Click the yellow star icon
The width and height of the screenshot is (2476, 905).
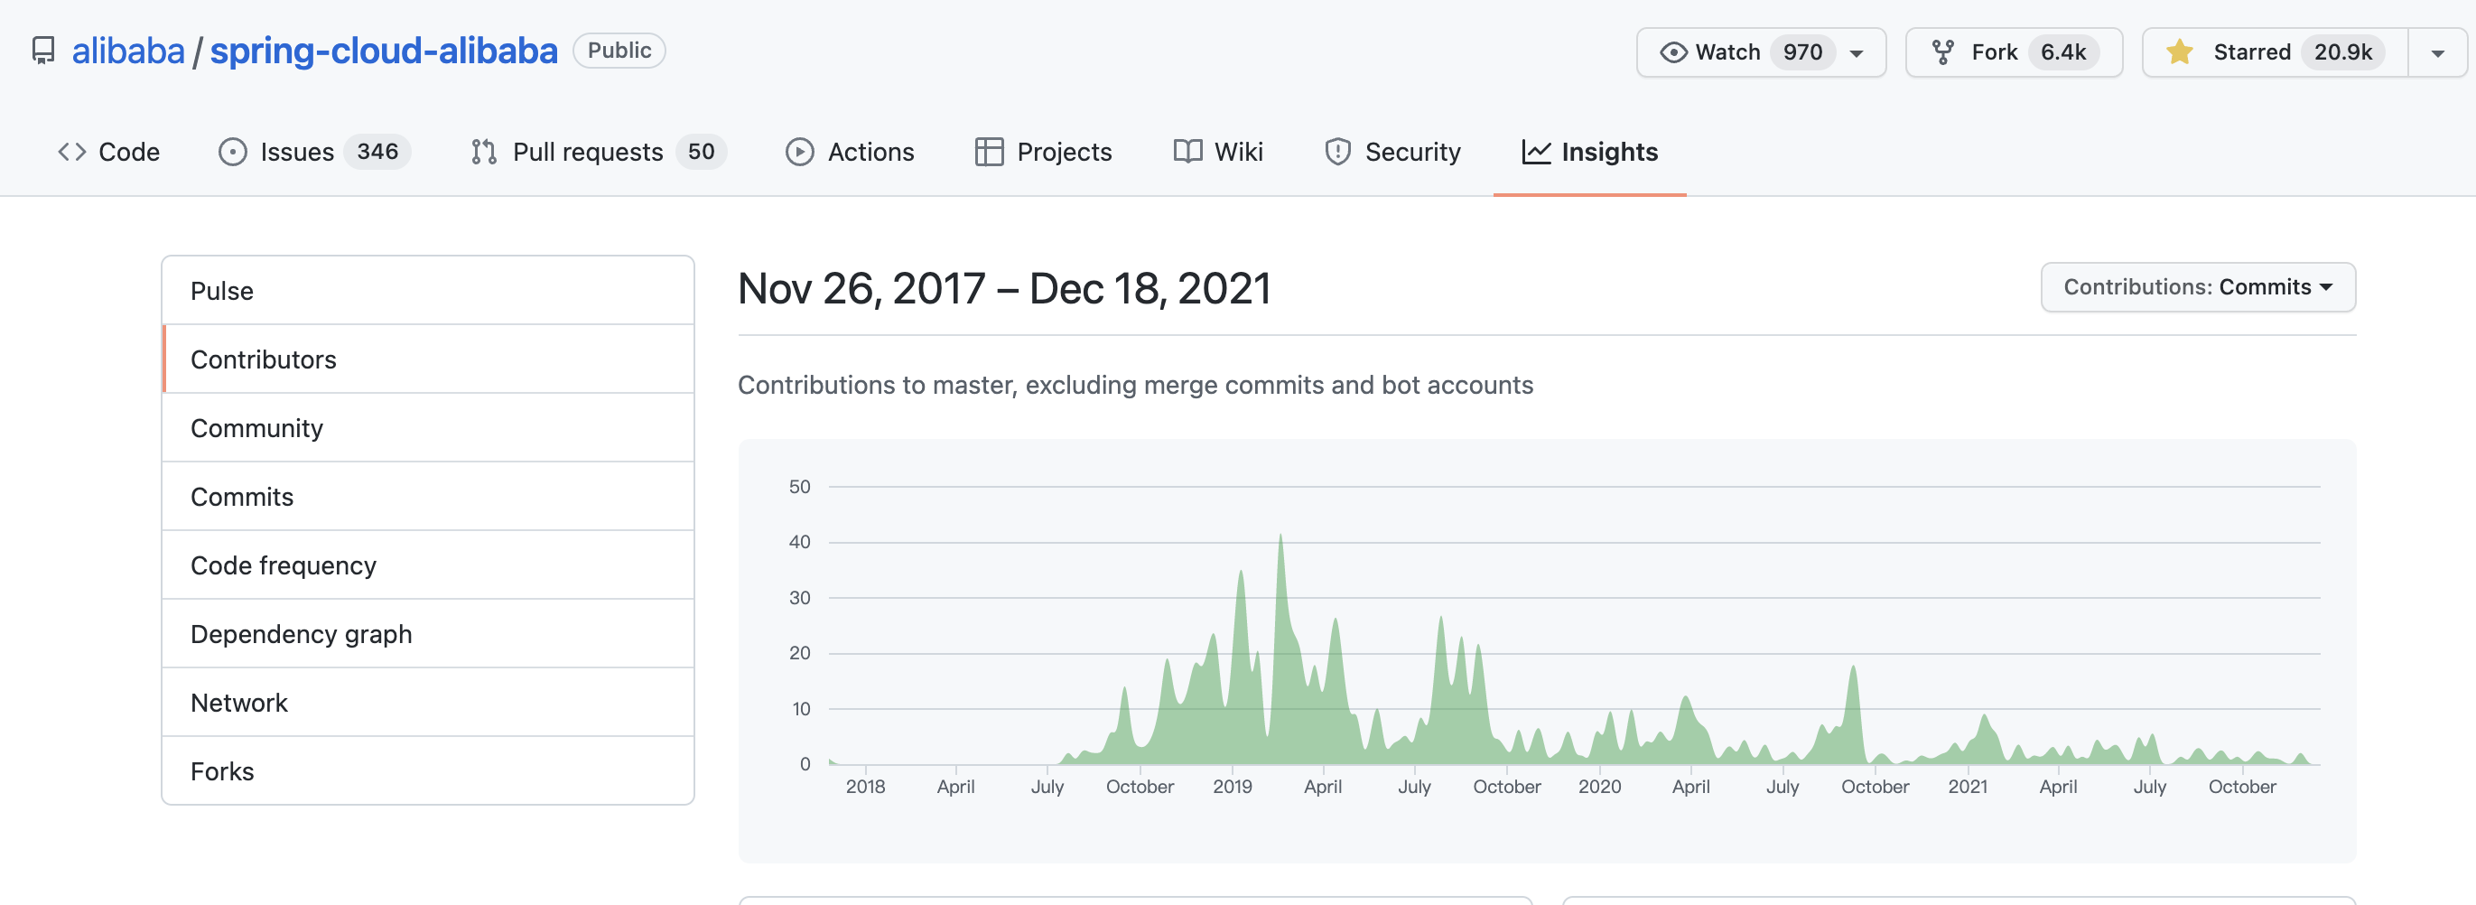[x=2180, y=52]
